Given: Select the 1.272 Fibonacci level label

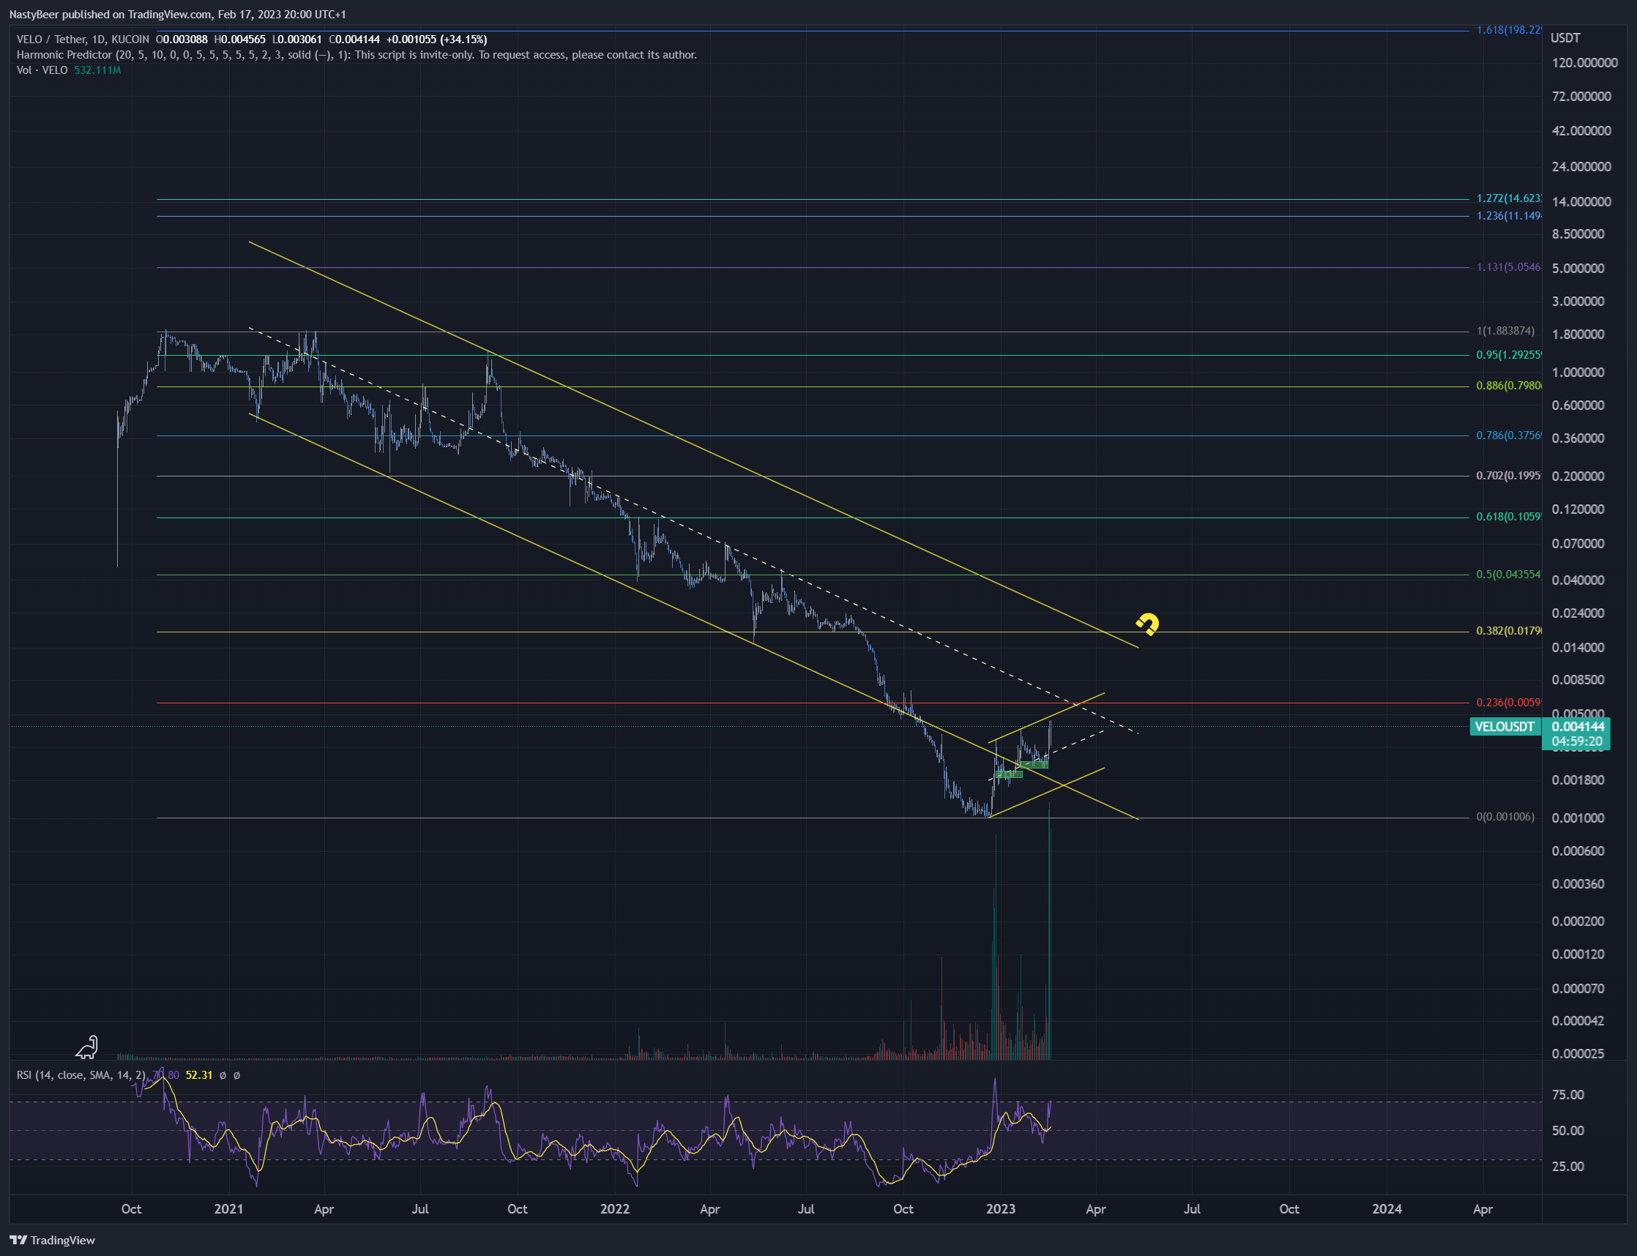Looking at the screenshot, I should (x=1507, y=199).
